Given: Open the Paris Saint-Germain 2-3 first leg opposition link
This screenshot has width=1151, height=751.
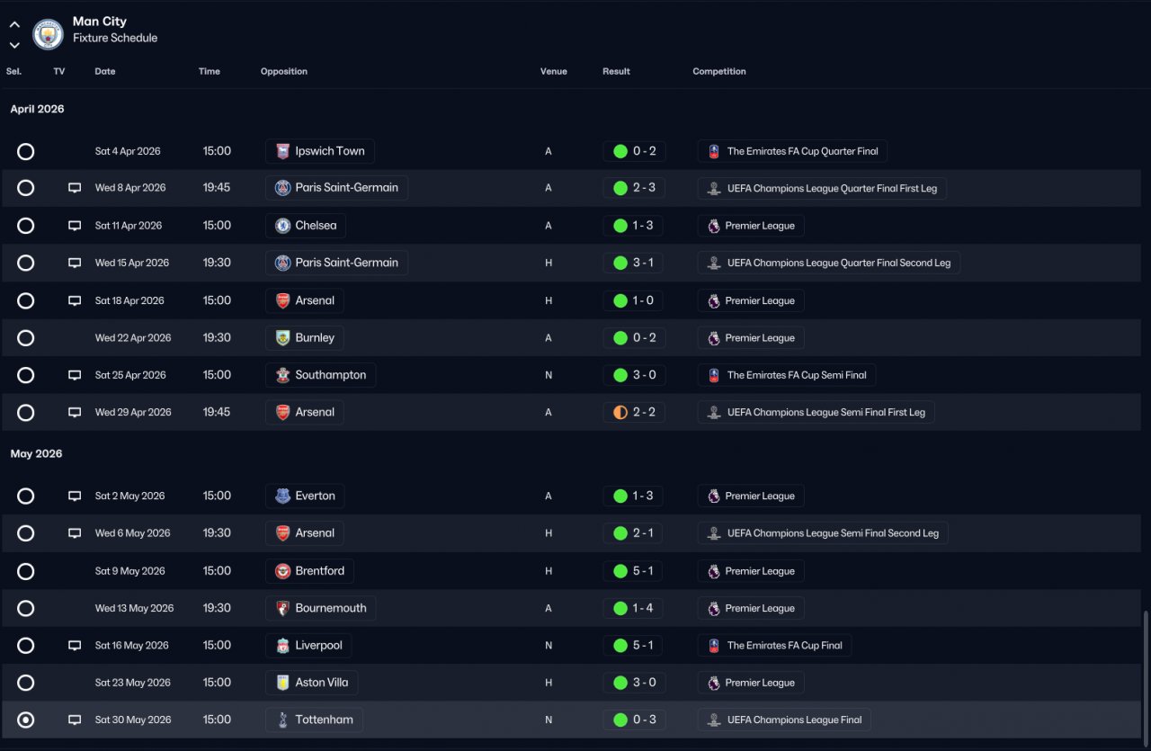Looking at the screenshot, I should tap(337, 188).
